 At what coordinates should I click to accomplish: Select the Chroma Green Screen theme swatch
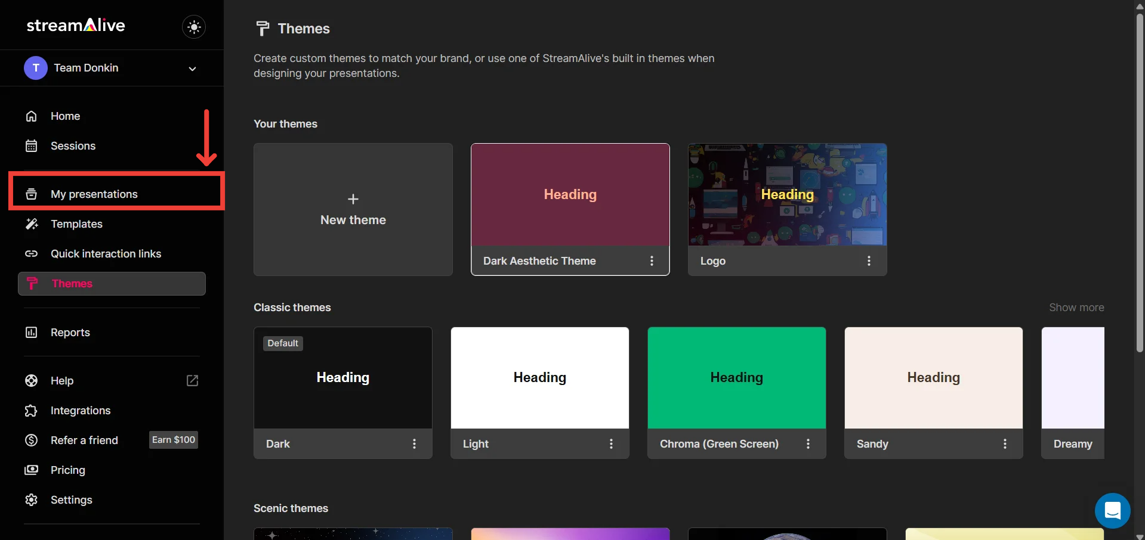[x=736, y=377]
